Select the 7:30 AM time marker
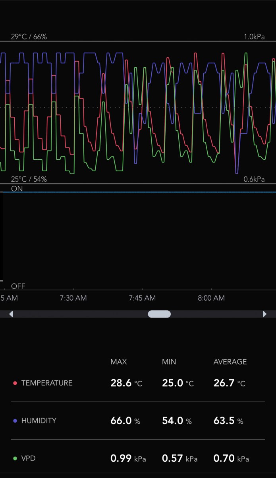Viewport: 276px width, 478px height. point(73,298)
